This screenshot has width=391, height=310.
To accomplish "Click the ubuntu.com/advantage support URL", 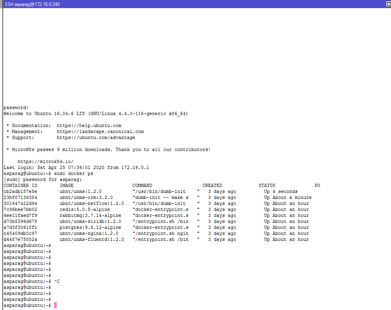I will (96, 137).
